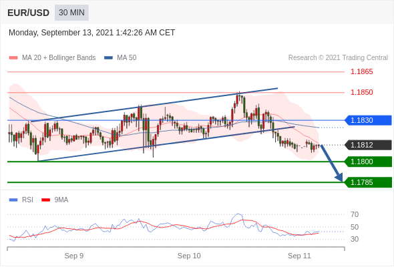Viewport: 394px width, 267px height.
Task: Click the RSI legend label text
Action: [27, 200]
